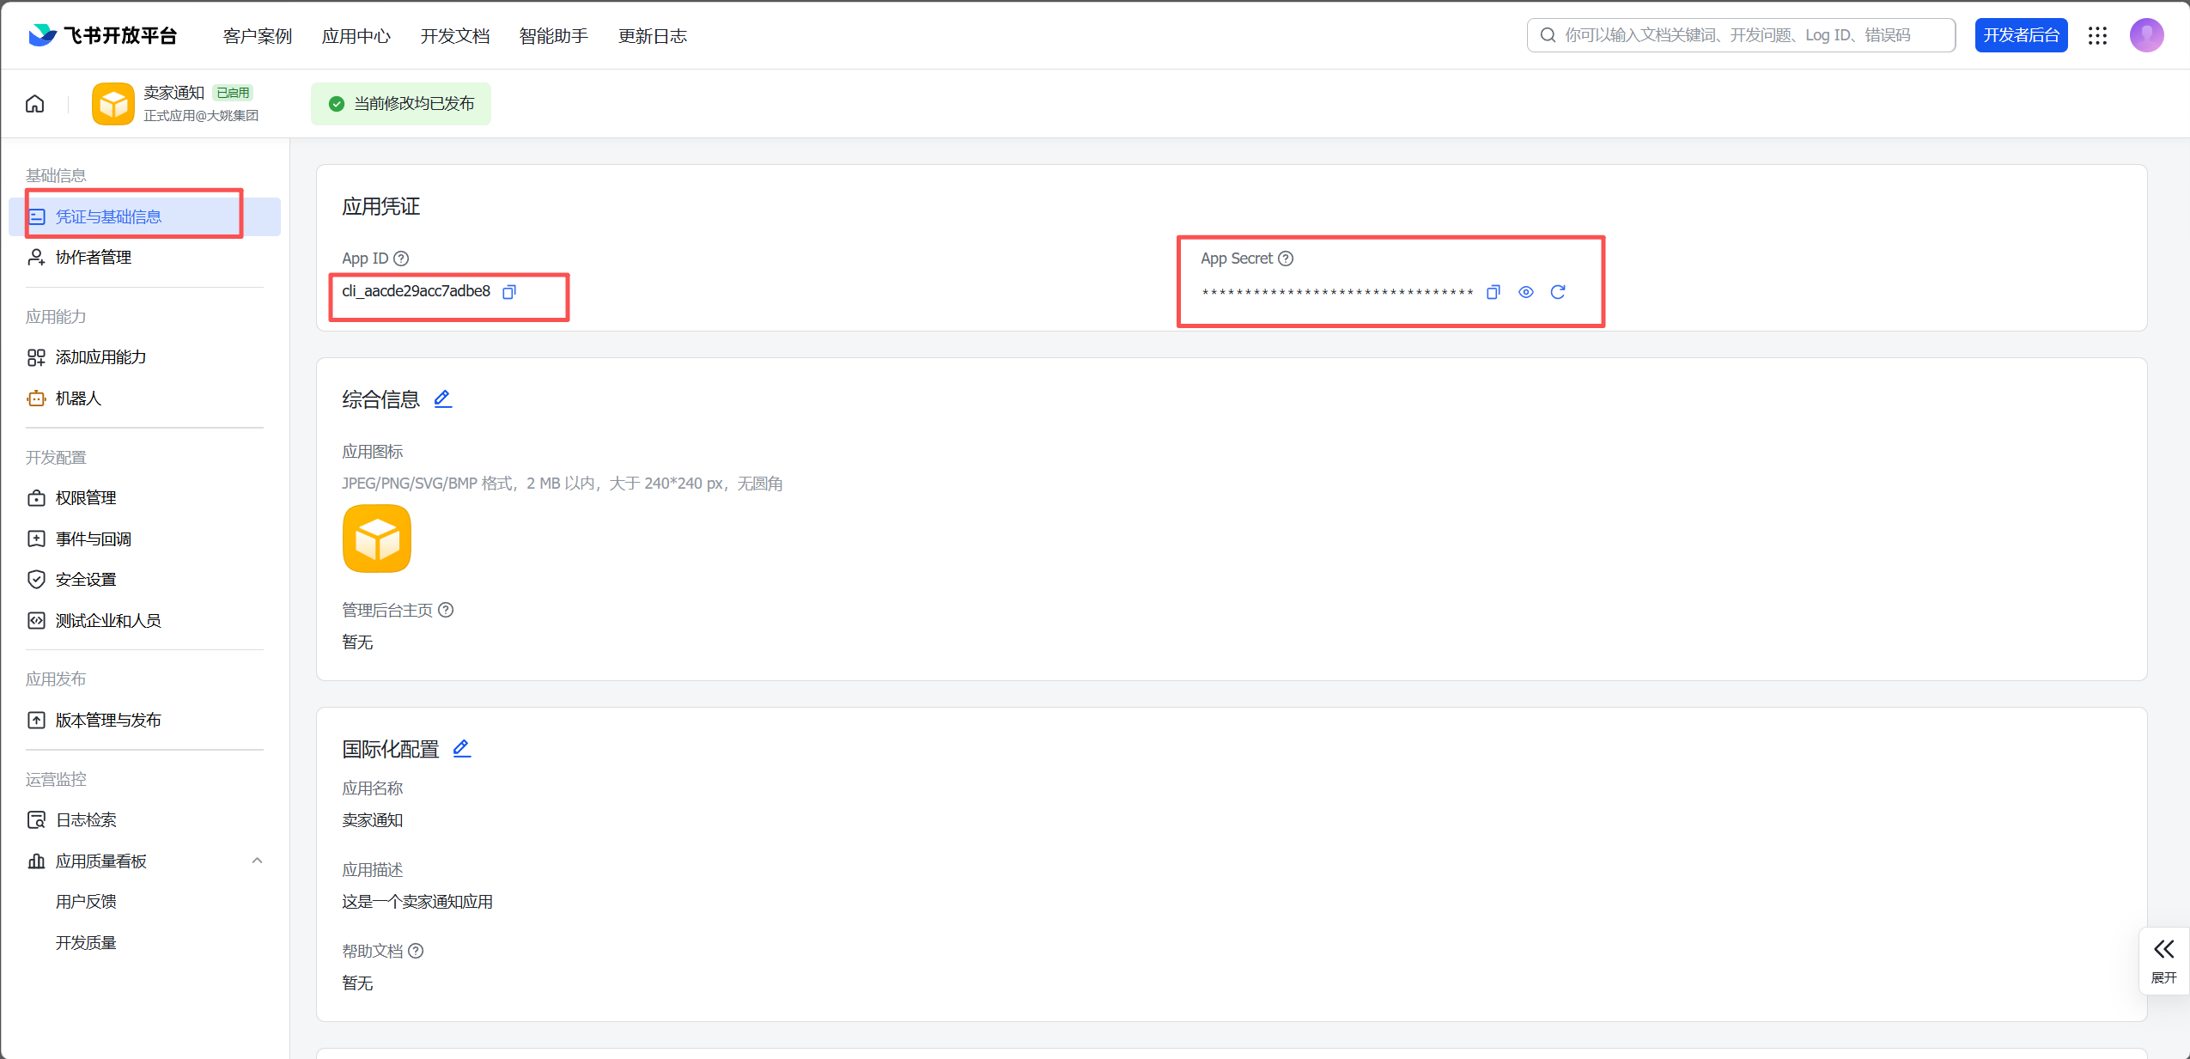Regenerate the App Secret with refresh icon
This screenshot has height=1059, width=2190.
pyautogui.click(x=1558, y=292)
